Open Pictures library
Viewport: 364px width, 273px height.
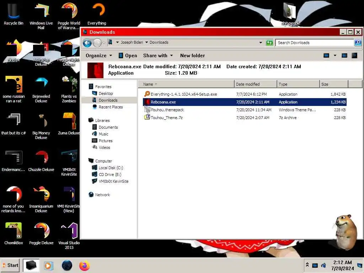pos(102,141)
